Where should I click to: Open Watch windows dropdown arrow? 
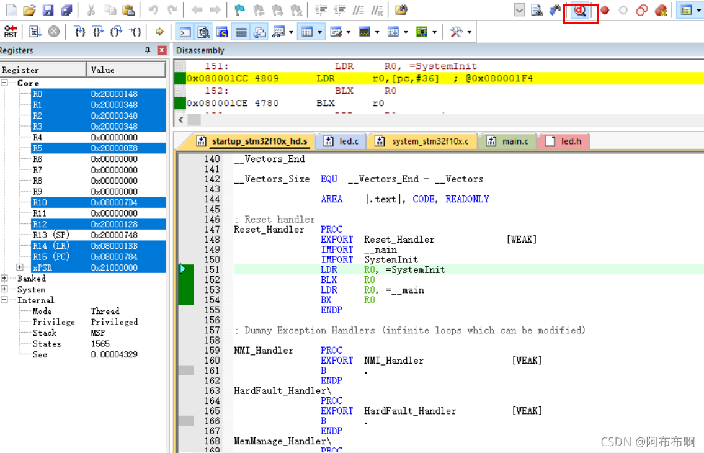(291, 32)
